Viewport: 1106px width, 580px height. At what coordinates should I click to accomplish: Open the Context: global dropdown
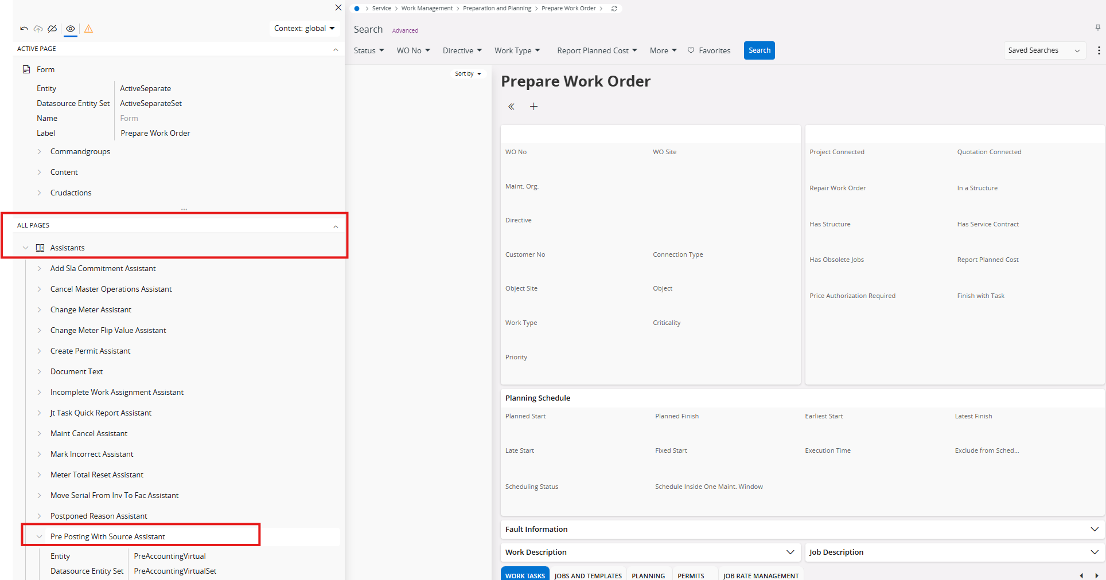click(304, 29)
